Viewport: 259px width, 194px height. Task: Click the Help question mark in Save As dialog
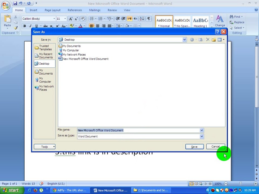click(218, 32)
